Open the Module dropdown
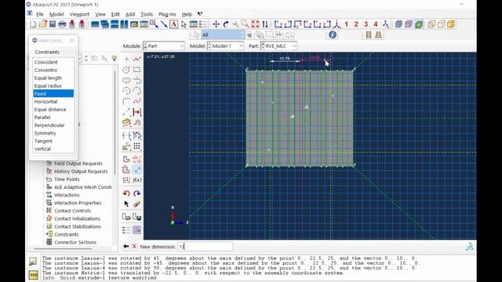 pos(164,46)
